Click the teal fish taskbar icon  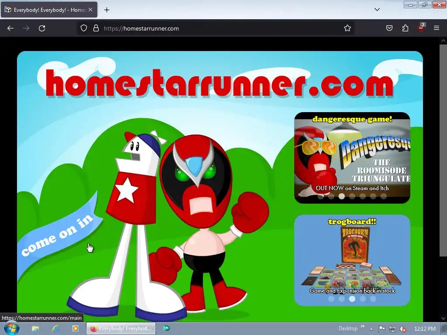tap(166, 328)
